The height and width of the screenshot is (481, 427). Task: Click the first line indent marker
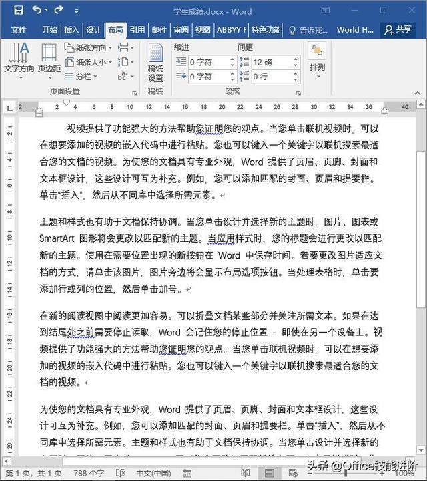click(x=66, y=102)
